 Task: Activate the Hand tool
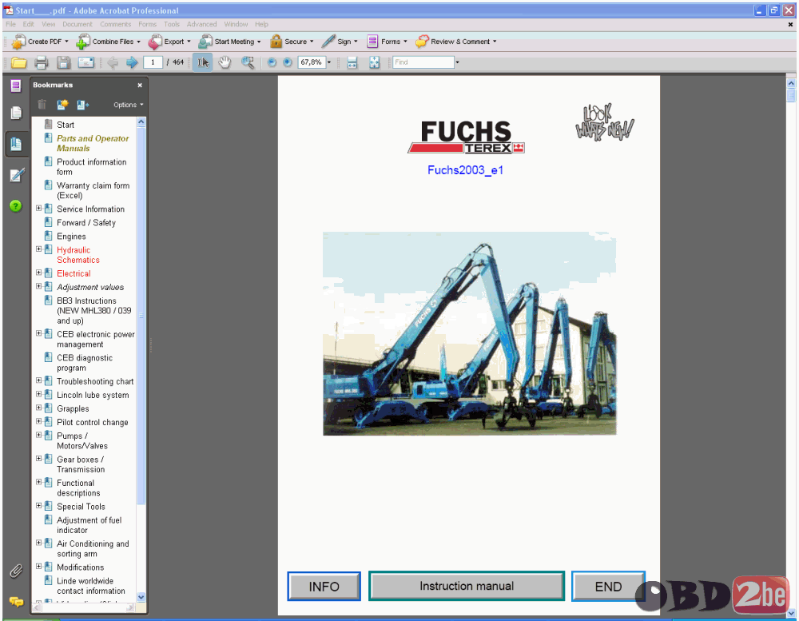pos(225,62)
